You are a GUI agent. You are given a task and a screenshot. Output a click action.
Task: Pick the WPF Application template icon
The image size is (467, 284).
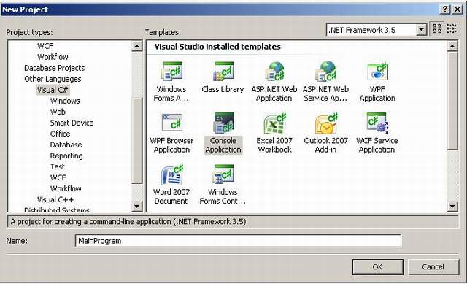pyautogui.click(x=378, y=72)
